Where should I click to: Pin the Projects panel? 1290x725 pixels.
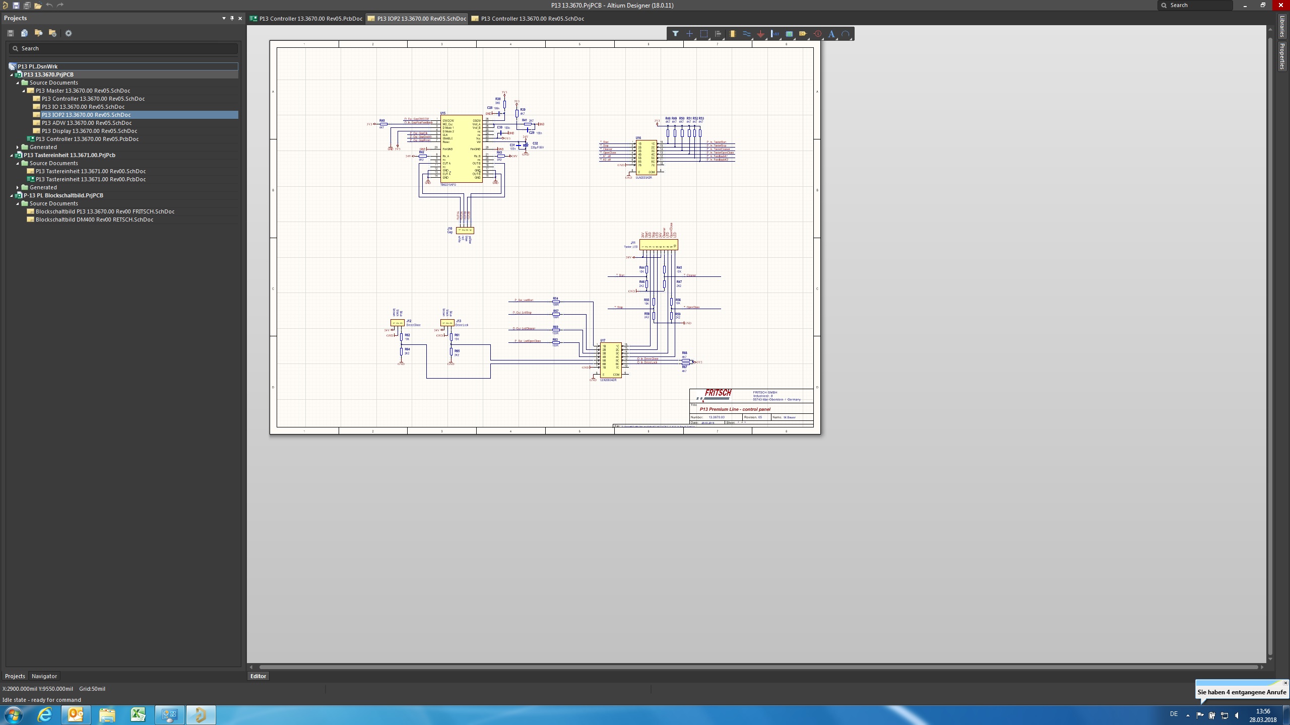pos(232,18)
